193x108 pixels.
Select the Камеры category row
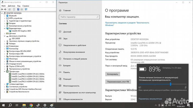point(12,44)
